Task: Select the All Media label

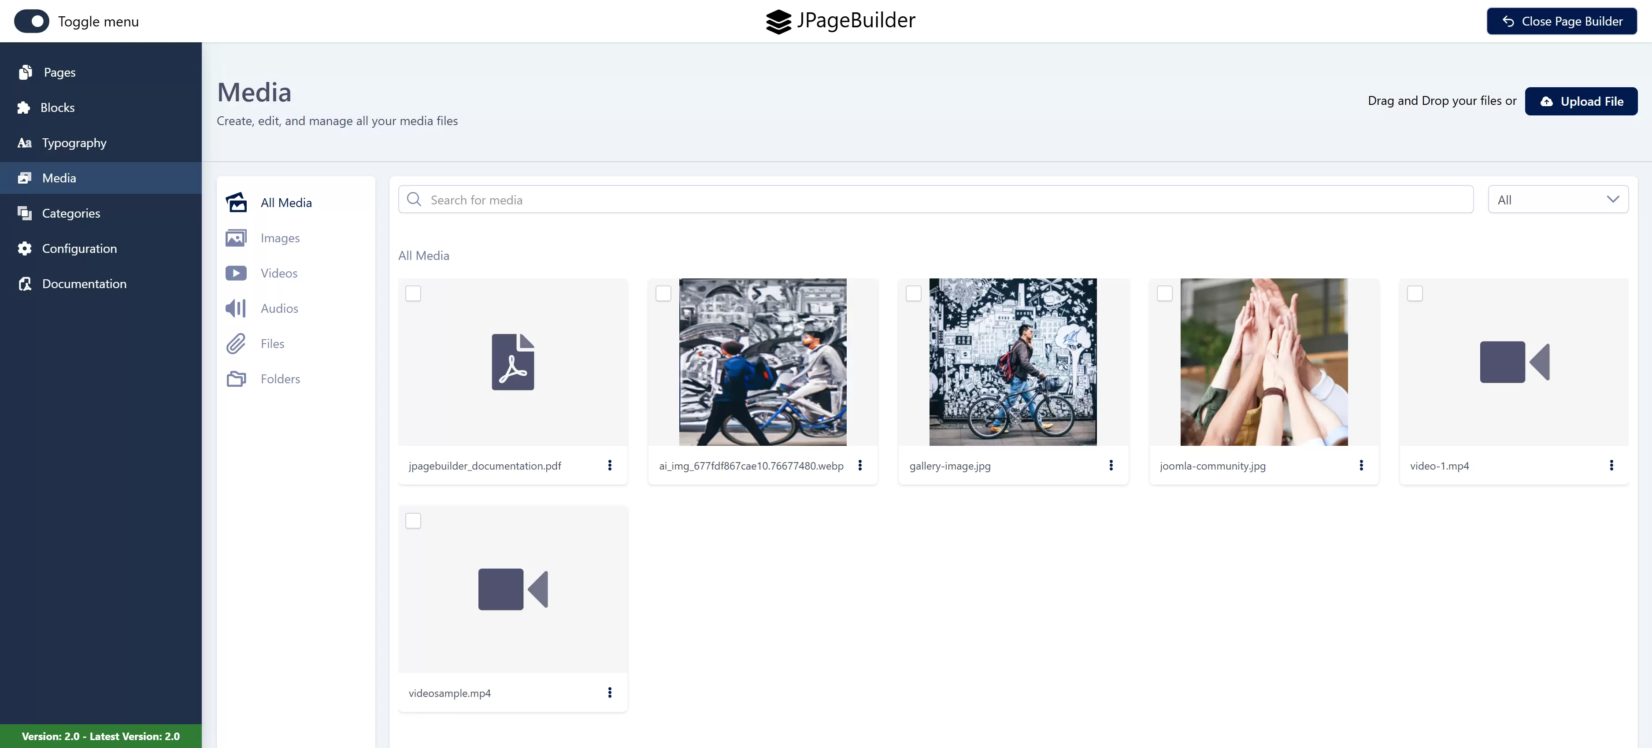Action: coord(286,203)
